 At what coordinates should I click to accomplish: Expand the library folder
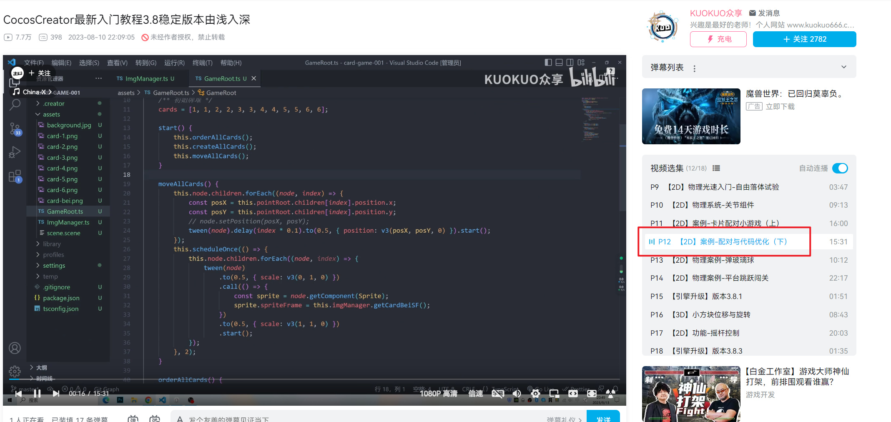(38, 244)
